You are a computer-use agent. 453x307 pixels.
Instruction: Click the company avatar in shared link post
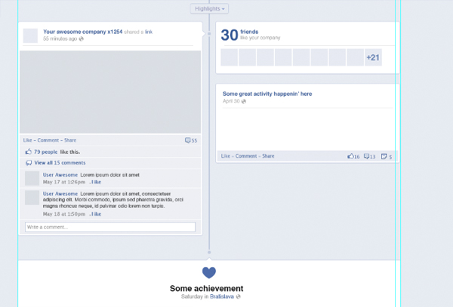coord(30,35)
